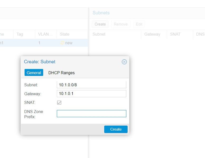Click the Gateway input field
The width and height of the screenshot is (205, 158).
(x=91, y=93)
